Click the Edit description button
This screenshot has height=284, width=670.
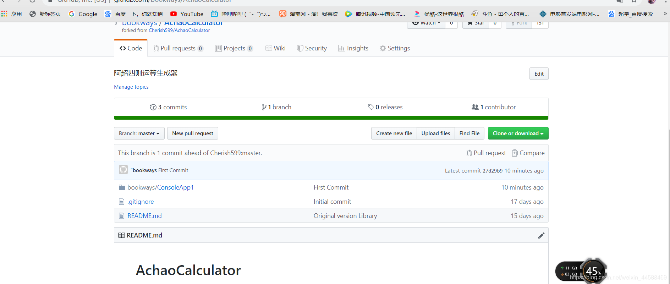coord(539,74)
